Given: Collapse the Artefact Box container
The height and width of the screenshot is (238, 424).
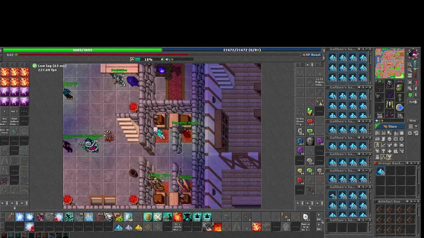Looking at the screenshot, I should pyautogui.click(x=415, y=201).
